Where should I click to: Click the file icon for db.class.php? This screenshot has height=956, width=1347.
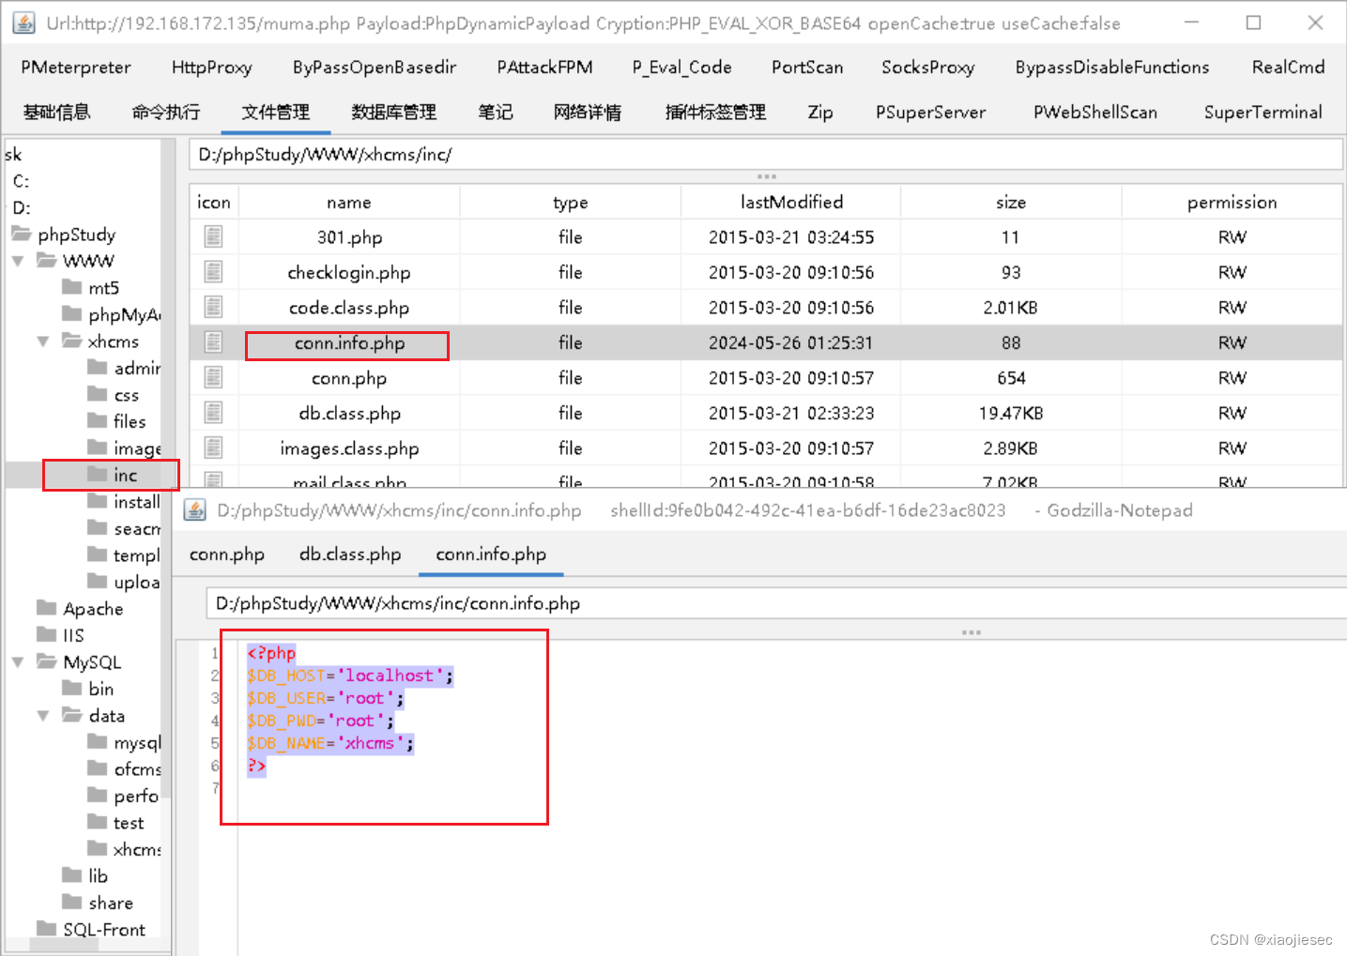click(213, 413)
